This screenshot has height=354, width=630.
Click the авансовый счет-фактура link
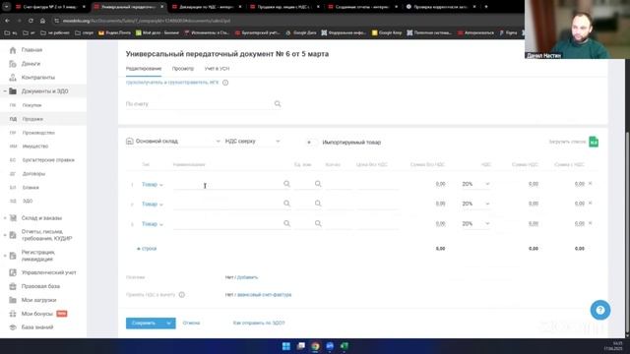pos(265,295)
